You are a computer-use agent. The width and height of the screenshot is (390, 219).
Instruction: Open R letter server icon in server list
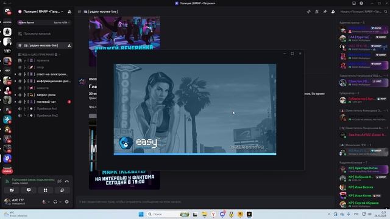click(x=7, y=109)
